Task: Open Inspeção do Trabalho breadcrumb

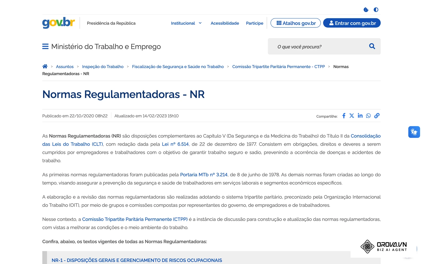Action: tap(103, 67)
